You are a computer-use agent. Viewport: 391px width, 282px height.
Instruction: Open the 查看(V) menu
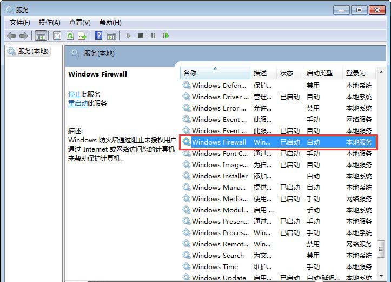(x=79, y=23)
